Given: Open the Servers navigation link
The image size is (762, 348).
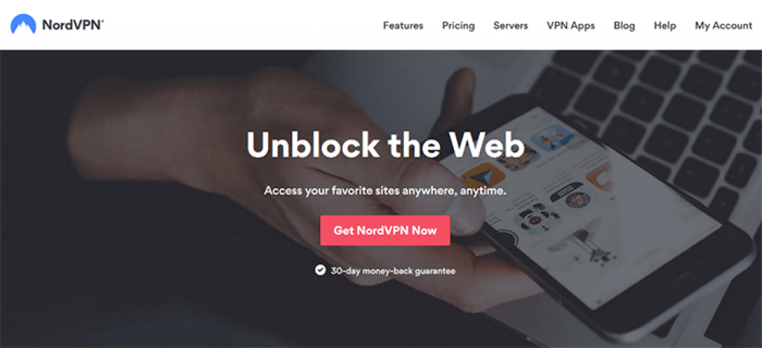Looking at the screenshot, I should pos(510,26).
